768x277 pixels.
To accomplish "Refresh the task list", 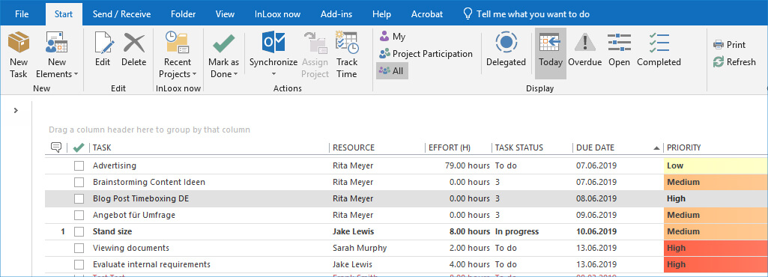I will (734, 61).
